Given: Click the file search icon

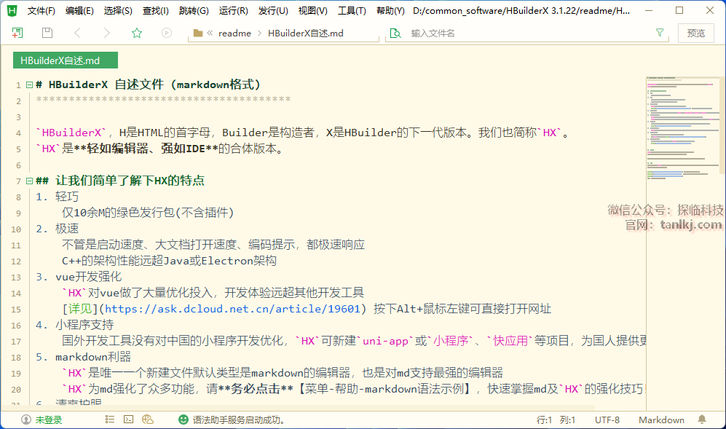Looking at the screenshot, I should point(395,33).
